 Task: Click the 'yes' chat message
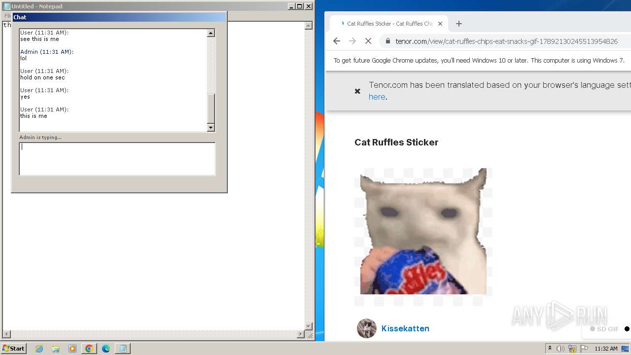pyautogui.click(x=25, y=97)
